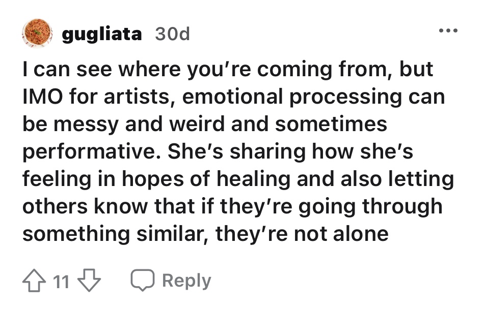485x309 pixels.
Task: Click the vote count number 11
Action: pyautogui.click(x=61, y=281)
